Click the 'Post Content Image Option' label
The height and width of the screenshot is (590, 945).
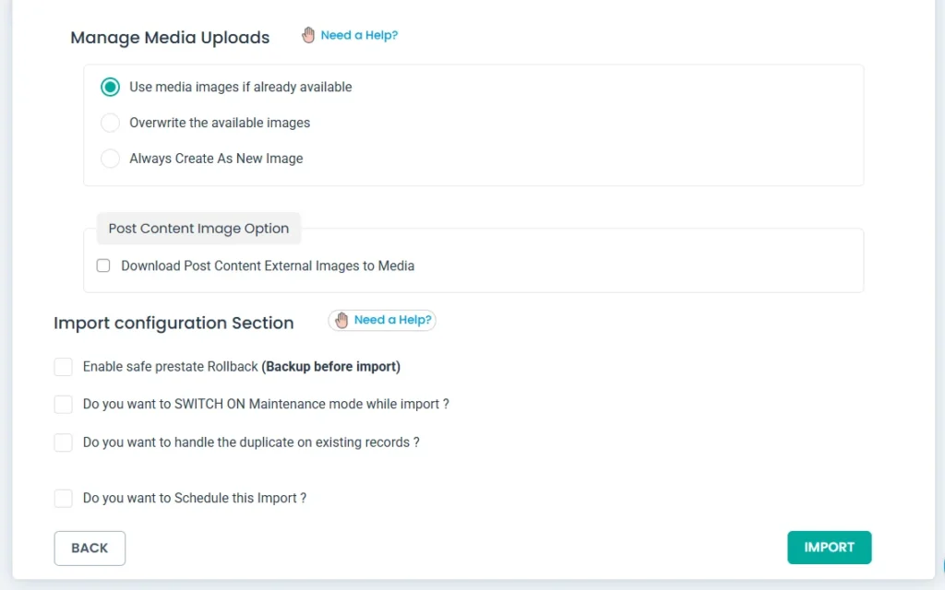198,229
